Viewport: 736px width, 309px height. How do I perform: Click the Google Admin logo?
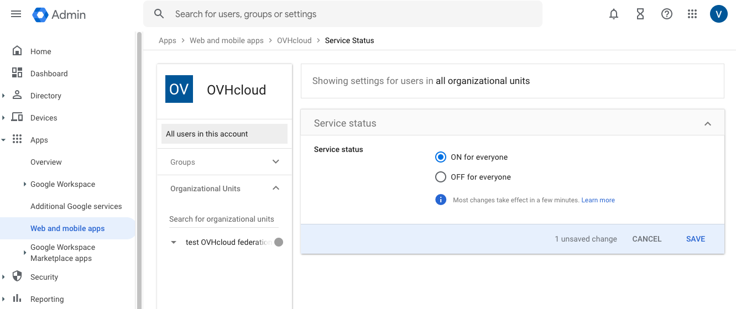[x=59, y=14]
